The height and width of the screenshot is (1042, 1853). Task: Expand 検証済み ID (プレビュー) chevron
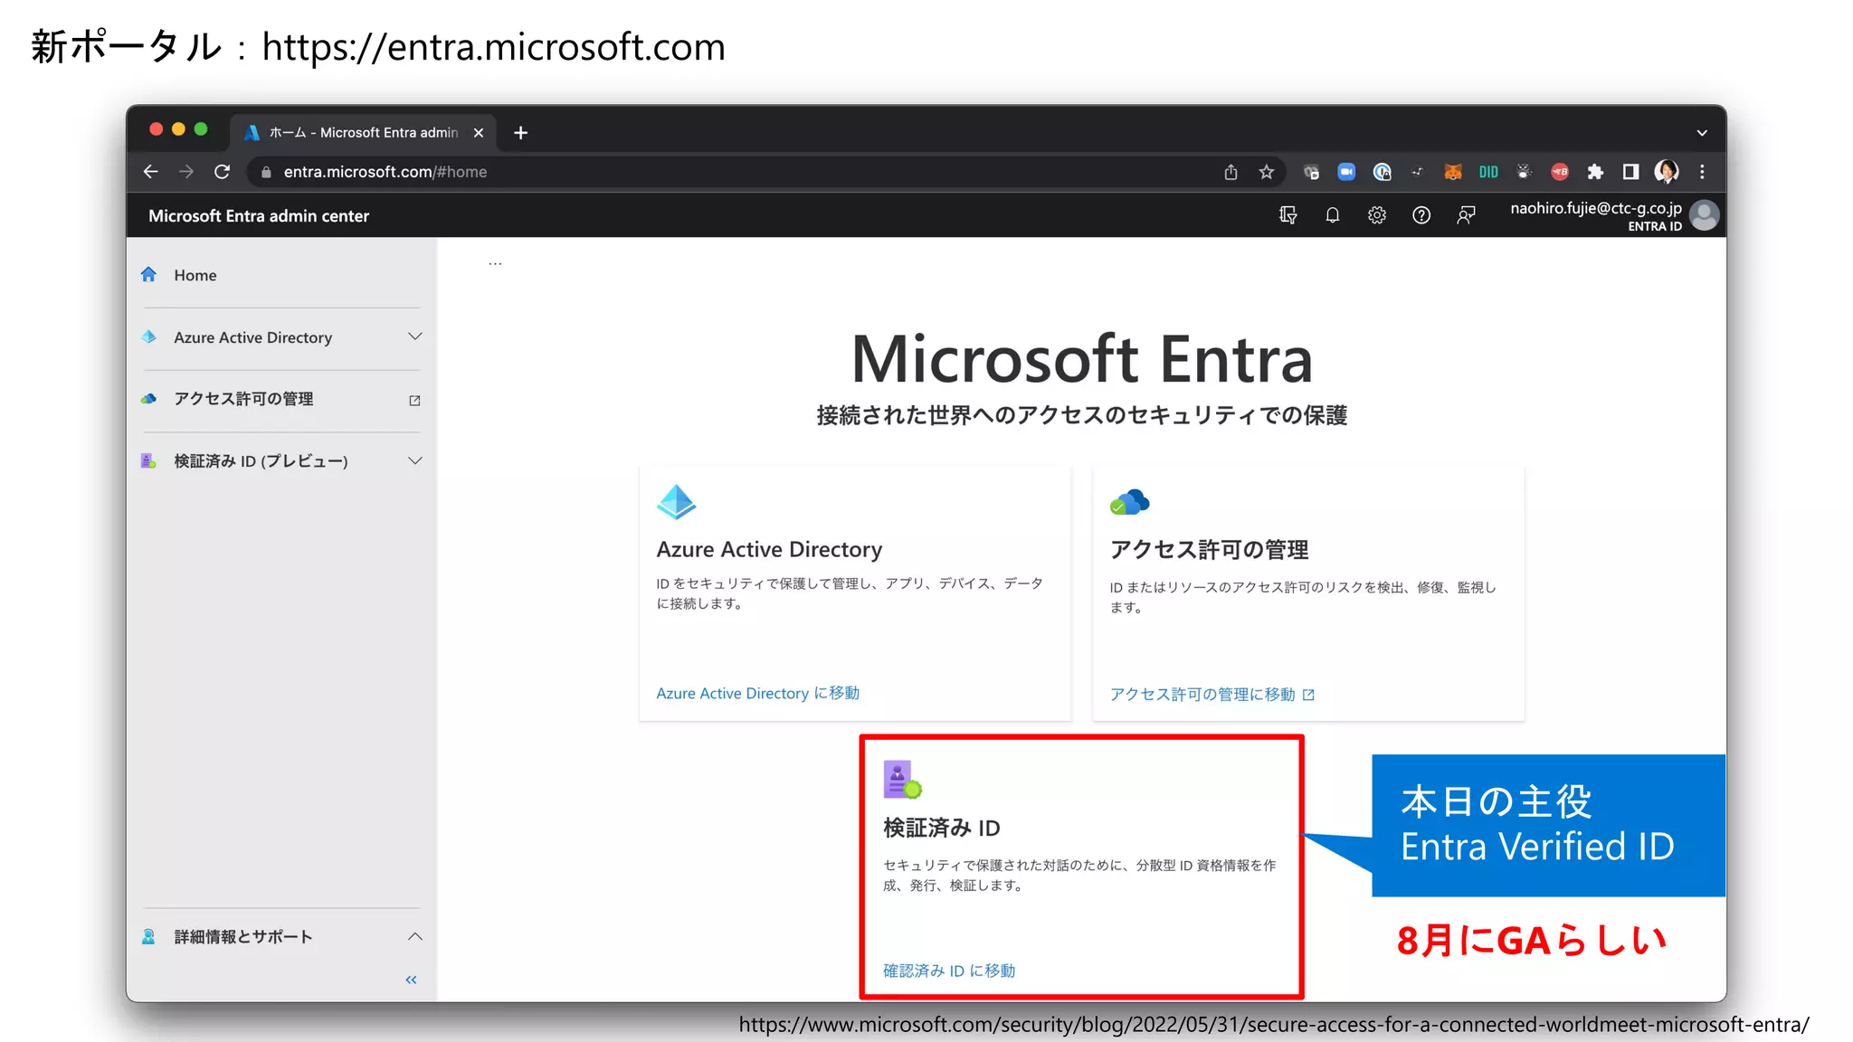pyautogui.click(x=415, y=460)
